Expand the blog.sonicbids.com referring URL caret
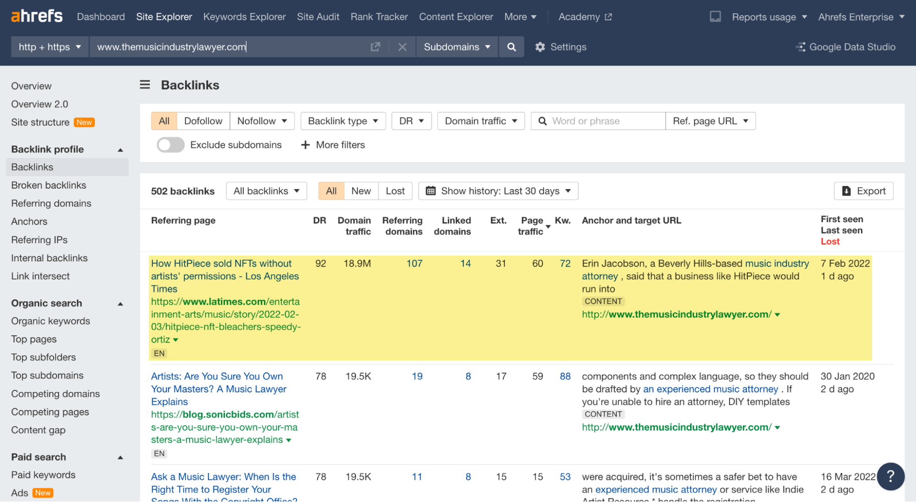The width and height of the screenshot is (916, 502). tap(289, 440)
